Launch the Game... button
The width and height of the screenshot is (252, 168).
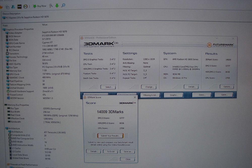[224, 95]
